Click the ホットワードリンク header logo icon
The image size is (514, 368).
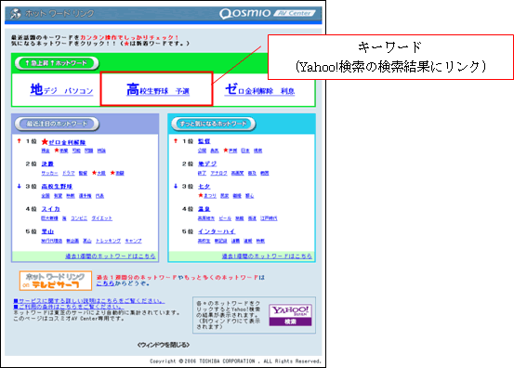tap(16, 14)
